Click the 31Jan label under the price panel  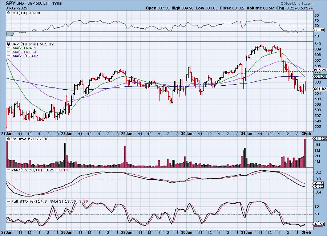246,134
